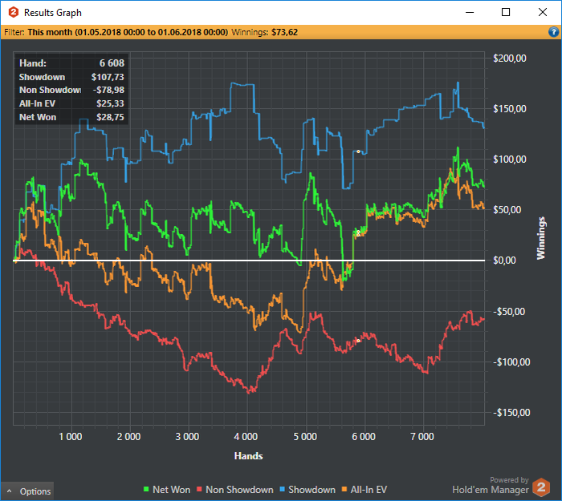Click the Showdown legend label
The width and height of the screenshot is (562, 501).
[x=312, y=490]
